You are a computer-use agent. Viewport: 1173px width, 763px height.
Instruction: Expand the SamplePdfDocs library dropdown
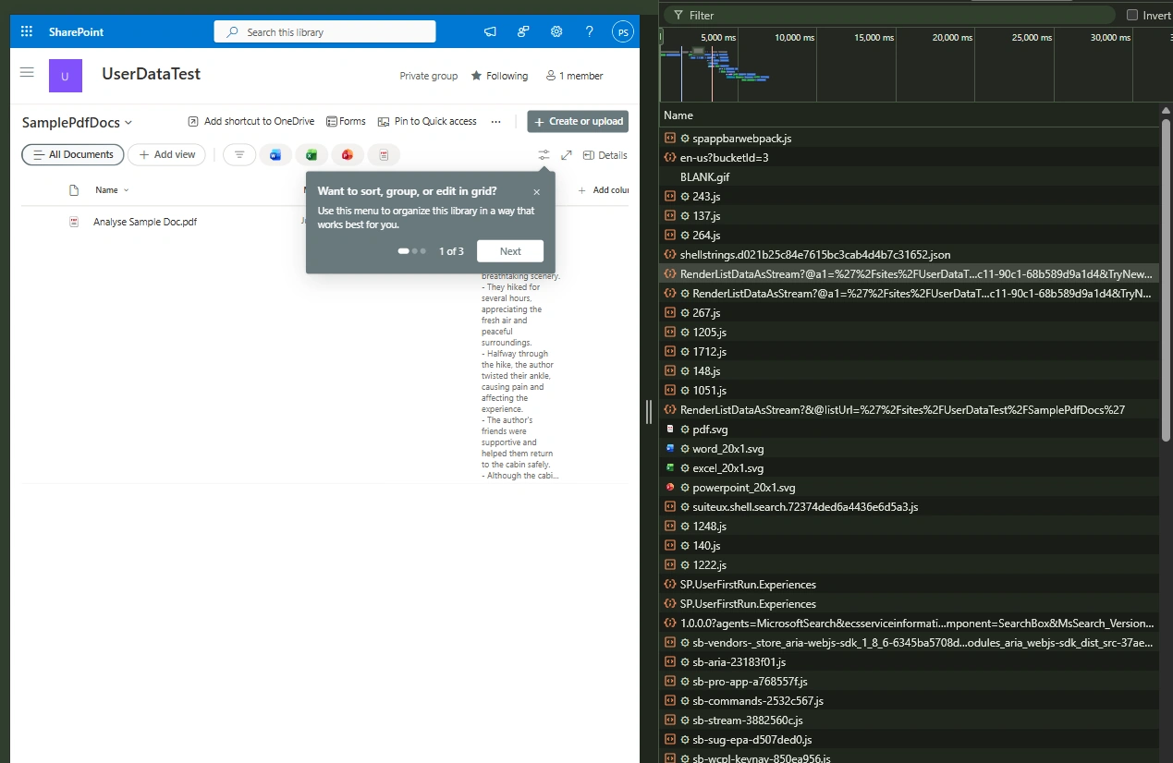78,122
